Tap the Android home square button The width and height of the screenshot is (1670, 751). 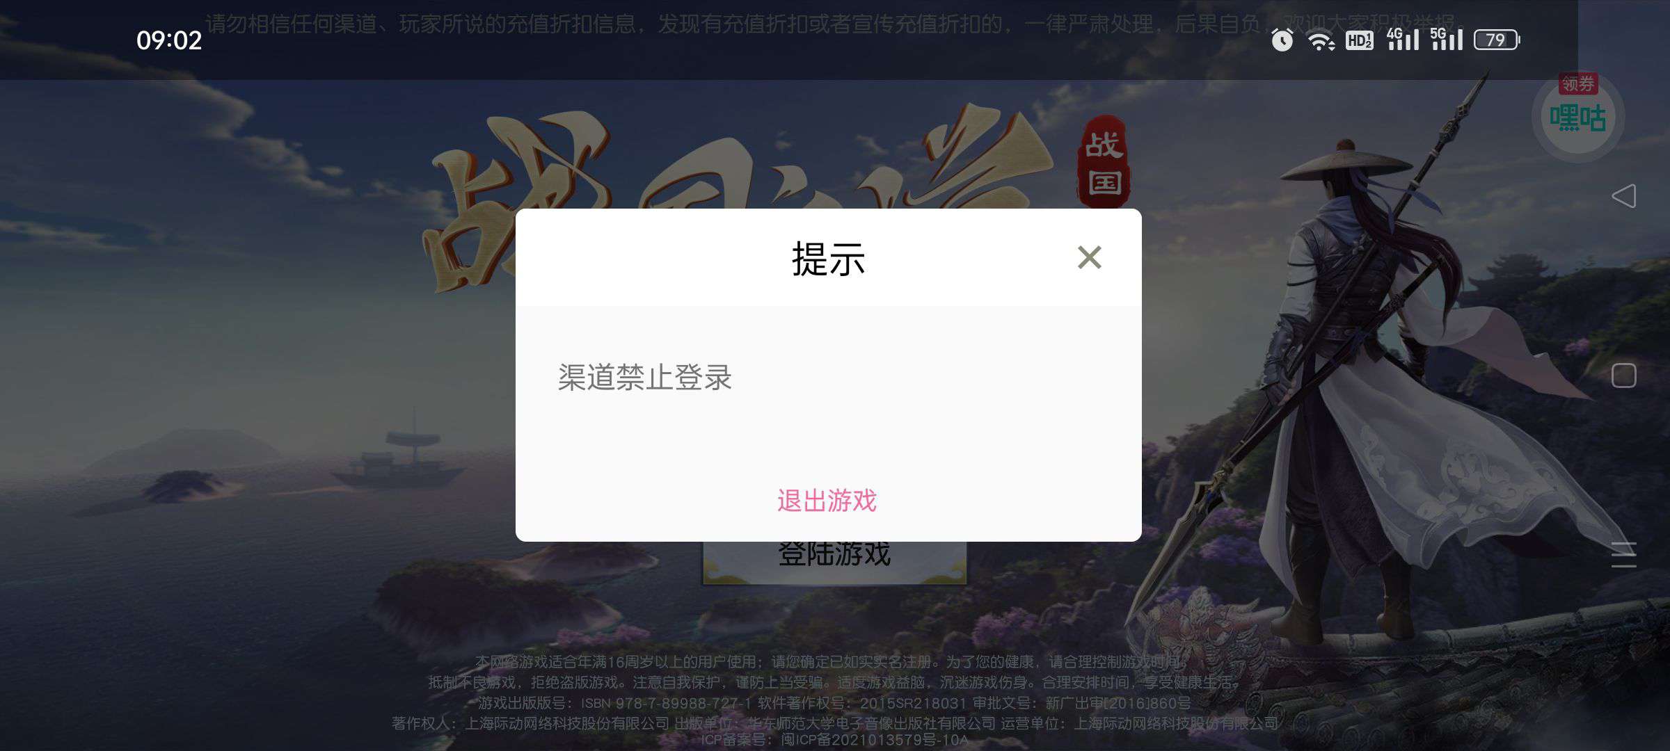[1623, 375]
